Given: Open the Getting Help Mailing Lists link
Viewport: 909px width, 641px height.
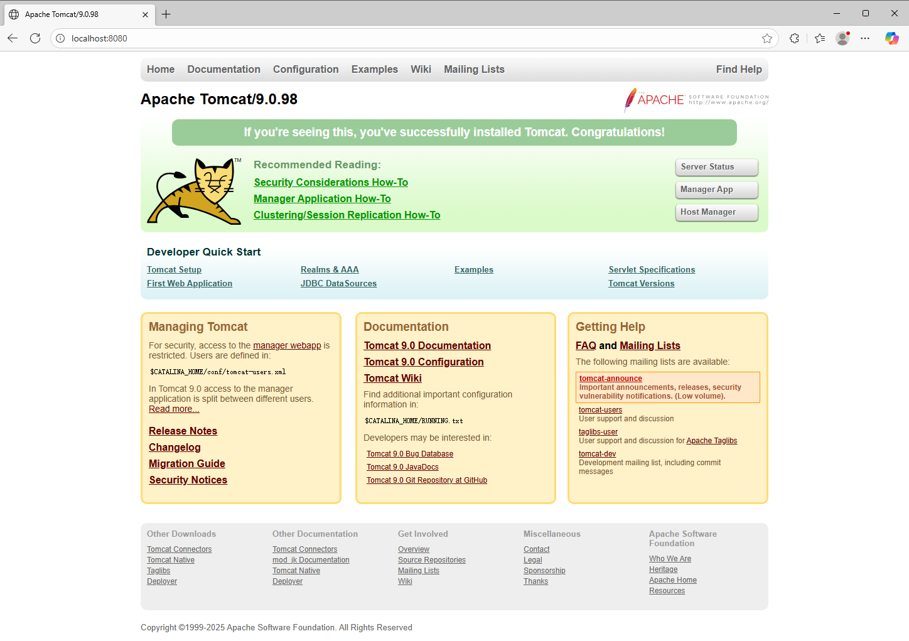Looking at the screenshot, I should [650, 345].
